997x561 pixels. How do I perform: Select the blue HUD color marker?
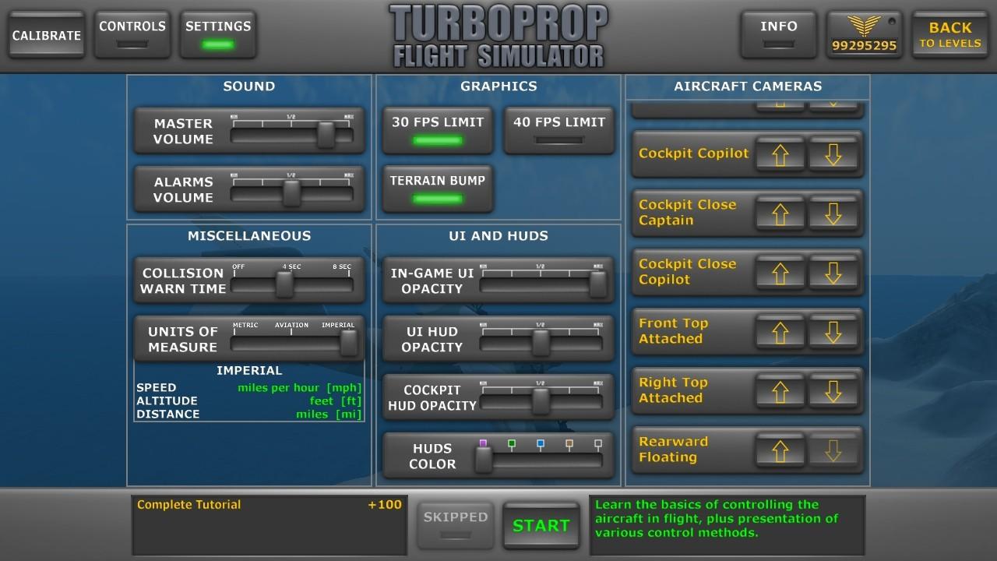click(x=540, y=445)
